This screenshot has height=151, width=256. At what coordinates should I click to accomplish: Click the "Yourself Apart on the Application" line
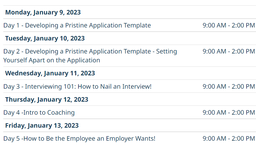click(x=52, y=60)
